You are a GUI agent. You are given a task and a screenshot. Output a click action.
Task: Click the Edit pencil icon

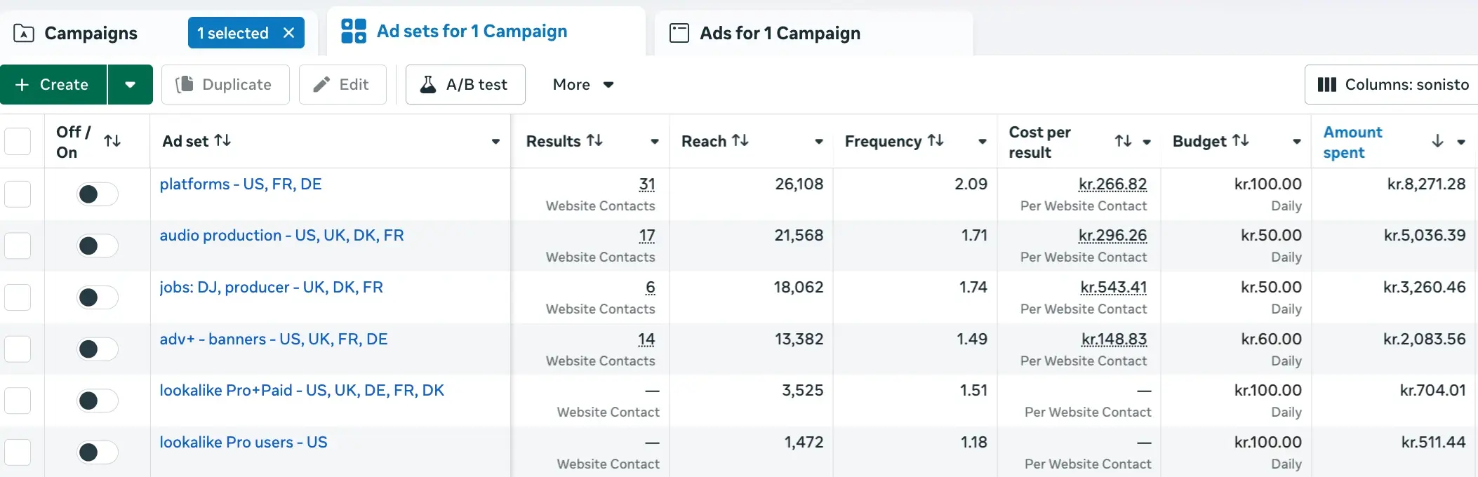point(321,85)
